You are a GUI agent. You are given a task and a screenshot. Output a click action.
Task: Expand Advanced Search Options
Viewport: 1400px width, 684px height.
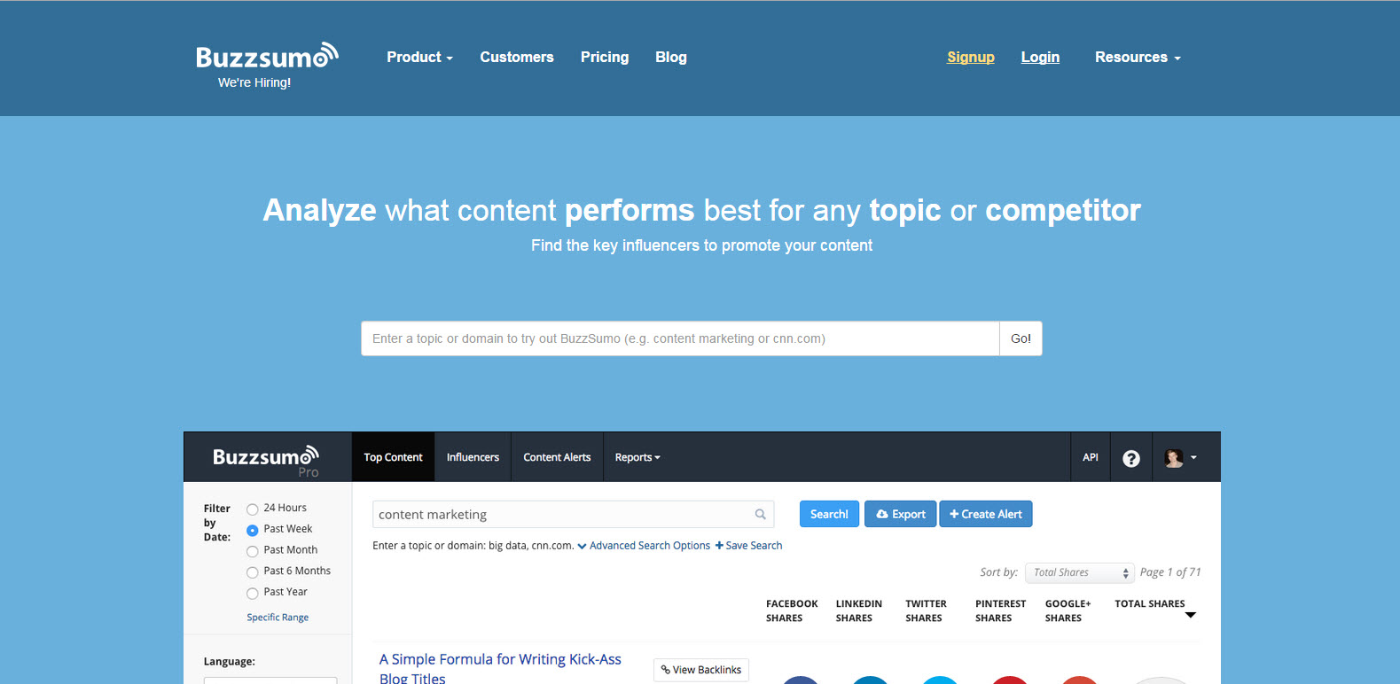tap(644, 546)
